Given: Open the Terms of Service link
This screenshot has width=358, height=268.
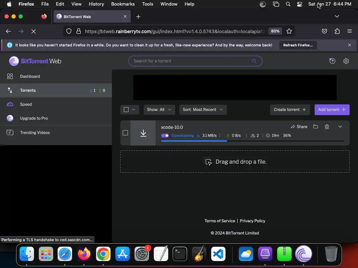Looking at the screenshot, I should (x=220, y=221).
